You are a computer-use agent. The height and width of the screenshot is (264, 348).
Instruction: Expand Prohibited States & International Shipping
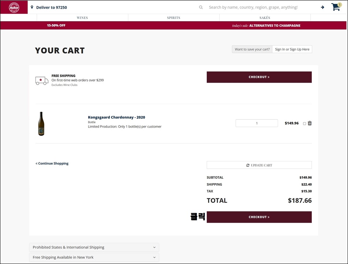(94, 247)
